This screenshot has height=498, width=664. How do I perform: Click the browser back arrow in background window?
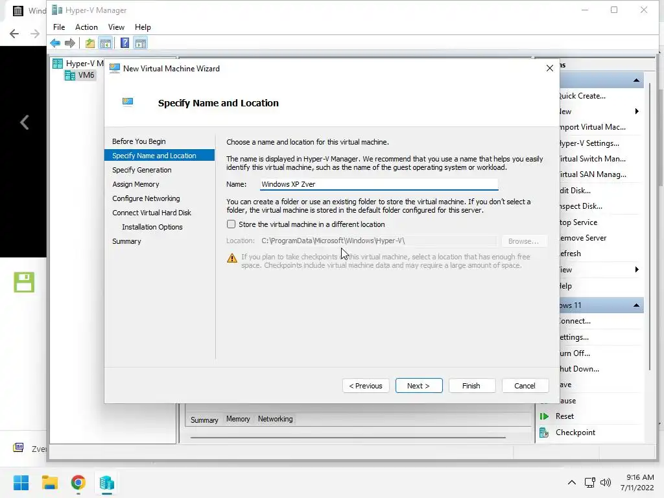(x=14, y=34)
